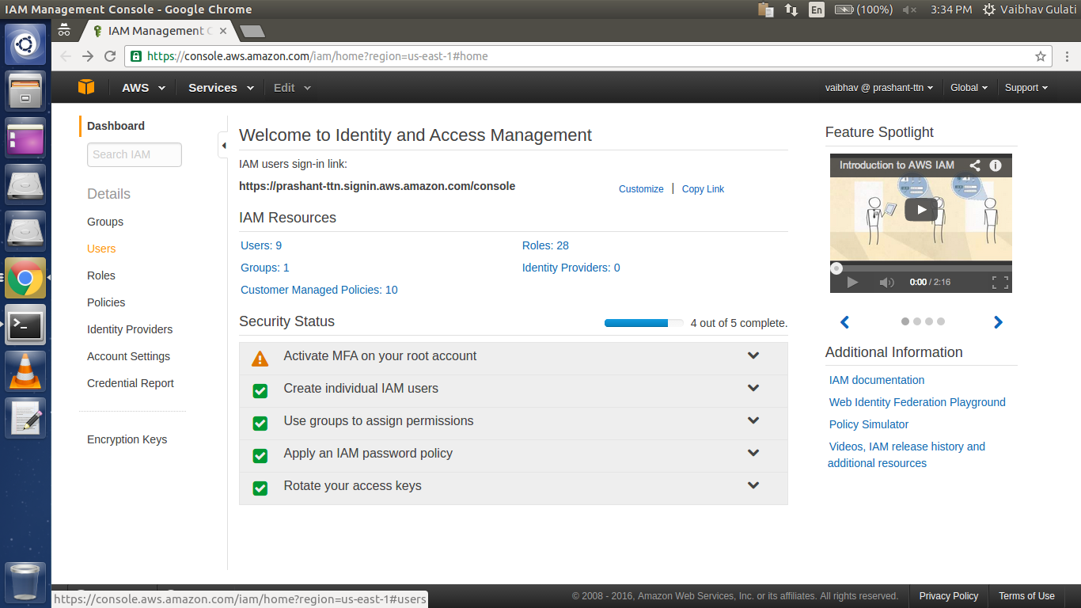Image resolution: width=1081 pixels, height=608 pixels.
Task: Open Ubuntu Dash from the launcher
Action: [25, 44]
